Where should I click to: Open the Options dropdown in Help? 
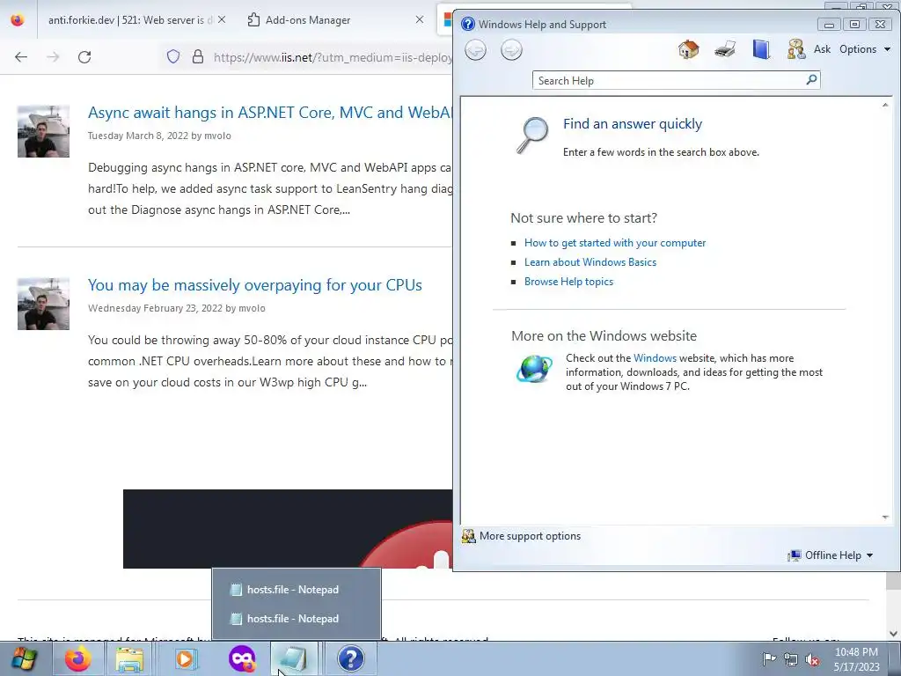(865, 49)
